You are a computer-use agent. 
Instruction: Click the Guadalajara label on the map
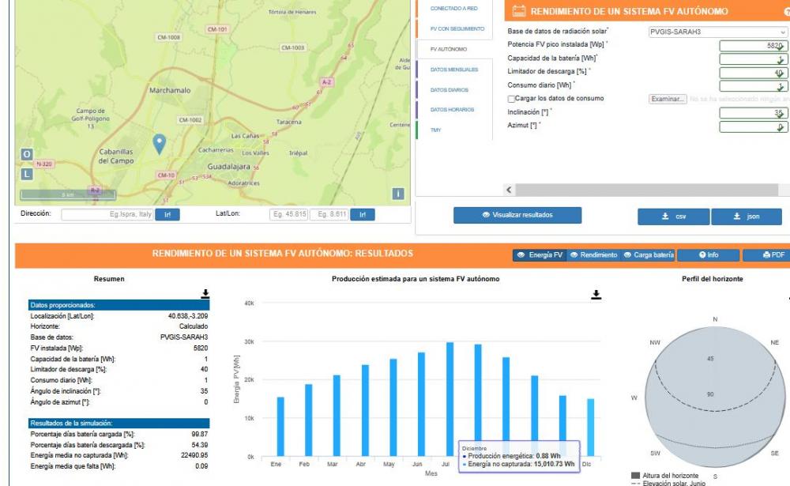click(229, 167)
